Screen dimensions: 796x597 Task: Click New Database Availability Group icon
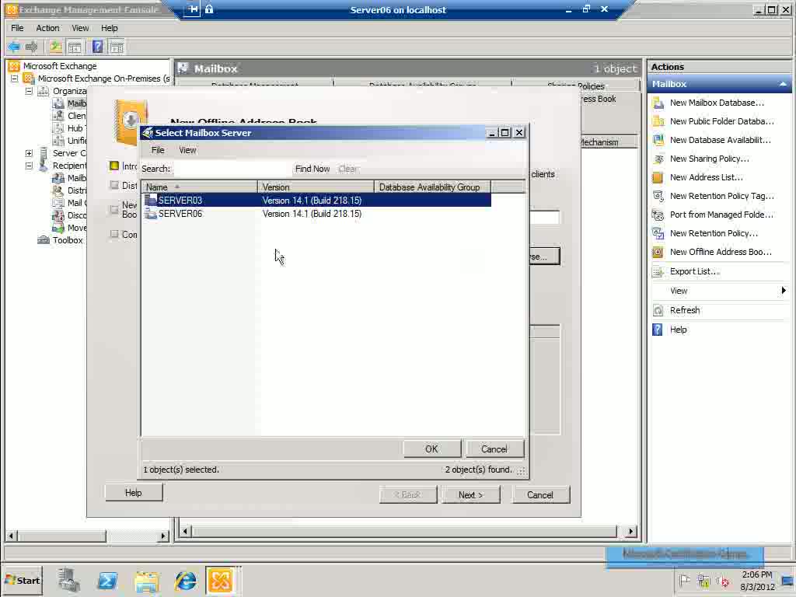click(x=658, y=140)
